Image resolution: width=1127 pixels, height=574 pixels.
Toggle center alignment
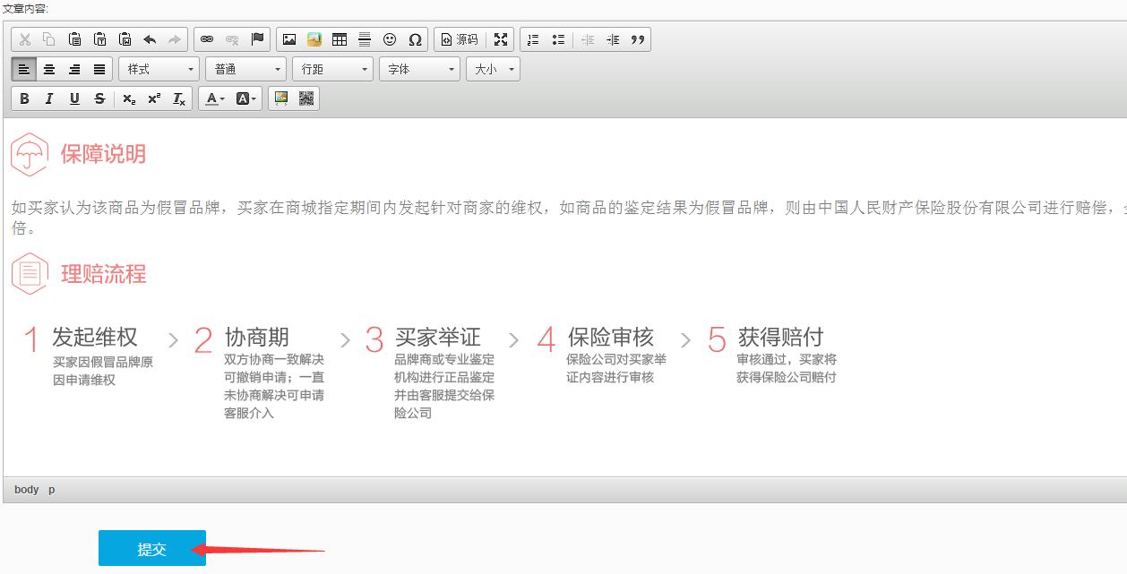click(x=49, y=69)
